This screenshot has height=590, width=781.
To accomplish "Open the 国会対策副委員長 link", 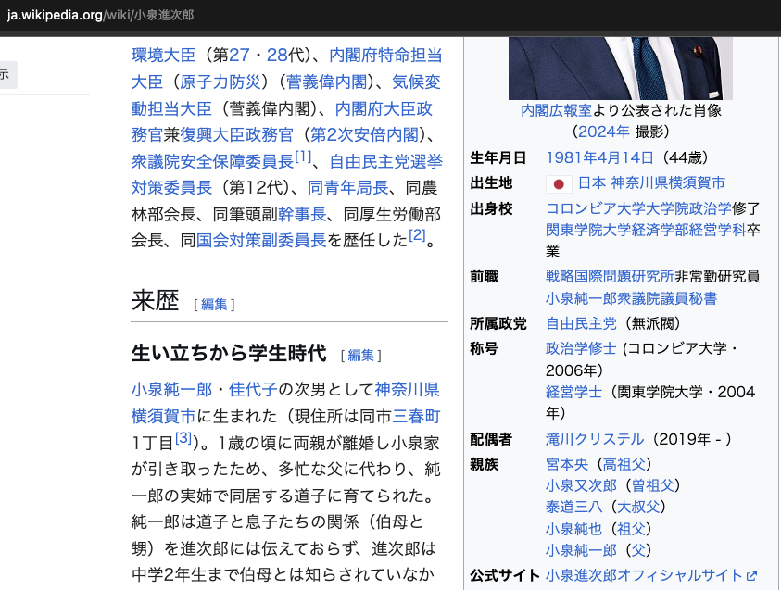I will click(261, 241).
